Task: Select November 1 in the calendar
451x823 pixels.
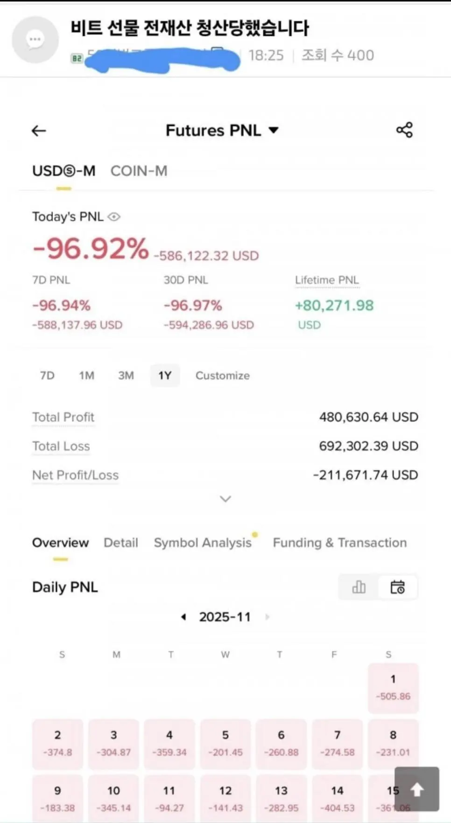Action: (393, 688)
